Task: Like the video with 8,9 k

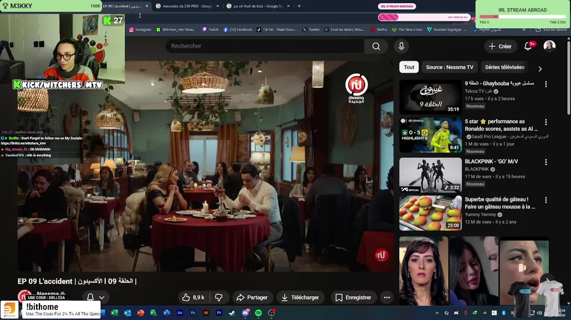Action: click(x=193, y=297)
